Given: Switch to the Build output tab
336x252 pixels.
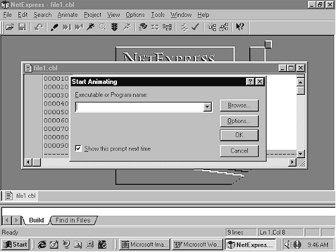Looking at the screenshot, I should tap(36, 220).
